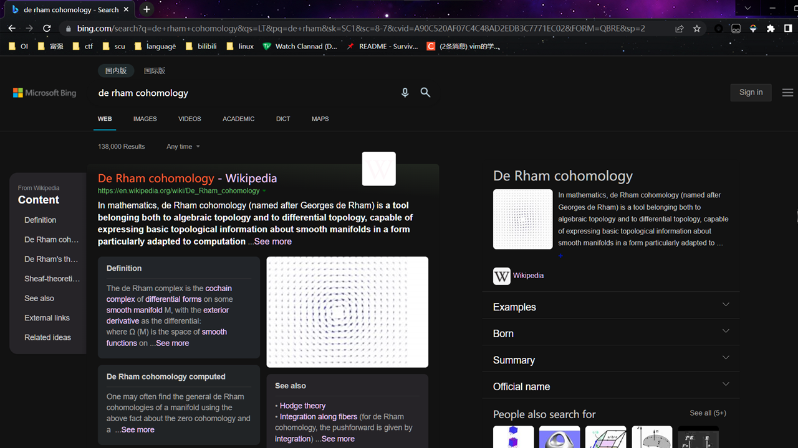Click the Wikipedia W logo in knowledge panel

coord(502,276)
